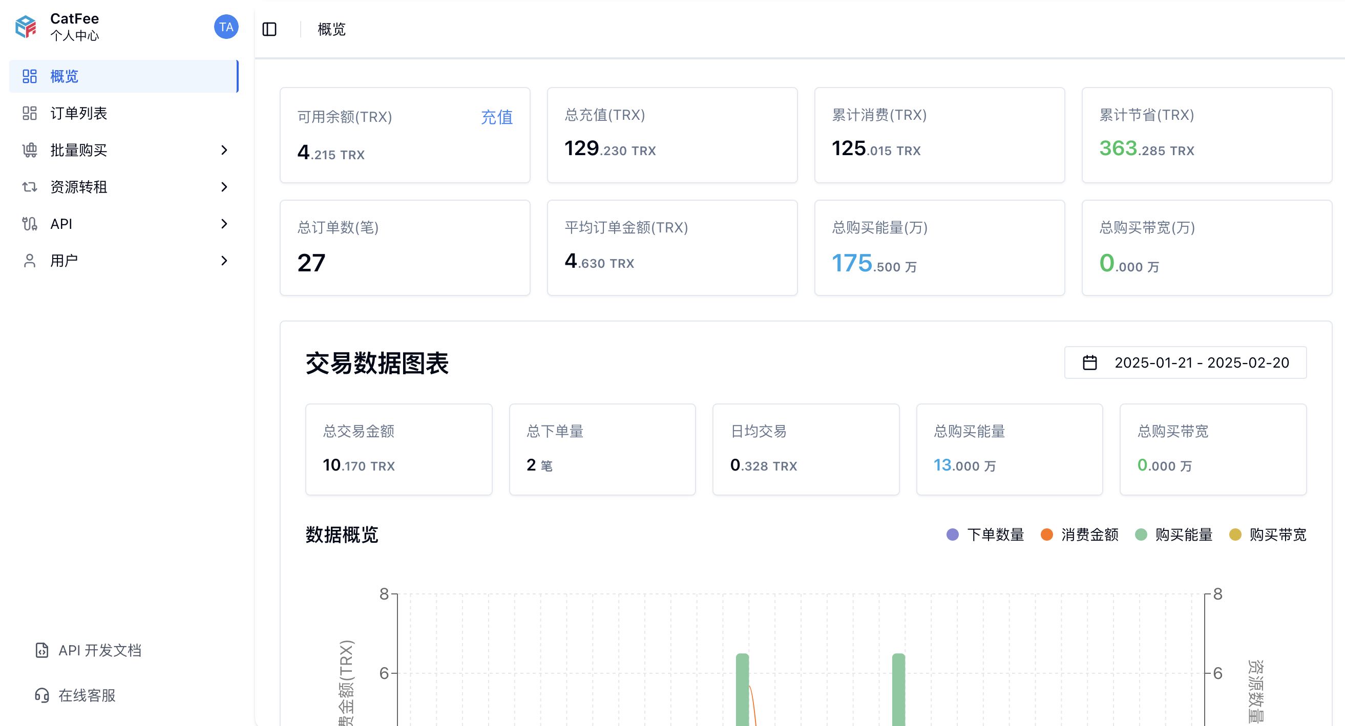Image resolution: width=1345 pixels, height=726 pixels.
Task: Click the CatFee cube logo
Action: click(x=26, y=27)
